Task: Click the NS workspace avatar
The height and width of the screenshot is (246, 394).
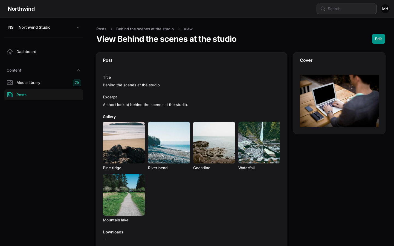Action: [x=11, y=27]
